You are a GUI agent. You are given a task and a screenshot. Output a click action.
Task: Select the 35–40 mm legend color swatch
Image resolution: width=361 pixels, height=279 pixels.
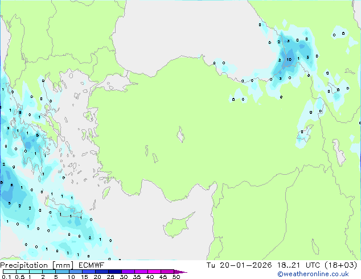(x=141, y=272)
